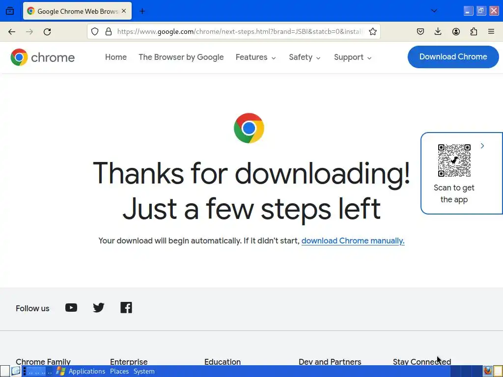Image resolution: width=503 pixels, height=377 pixels.
Task: Bookmark this page with the star
Action: [x=373, y=31]
